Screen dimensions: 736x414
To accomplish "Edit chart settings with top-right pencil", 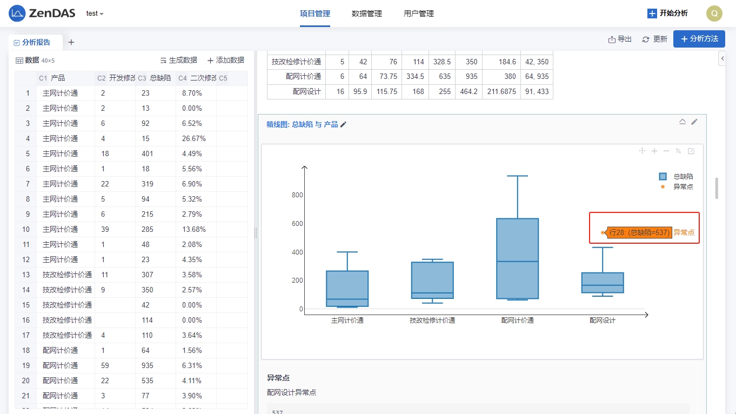I will (x=694, y=122).
